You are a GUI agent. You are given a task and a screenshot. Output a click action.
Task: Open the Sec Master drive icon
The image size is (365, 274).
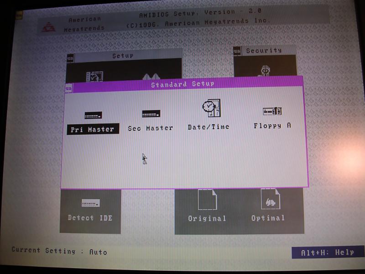click(151, 114)
